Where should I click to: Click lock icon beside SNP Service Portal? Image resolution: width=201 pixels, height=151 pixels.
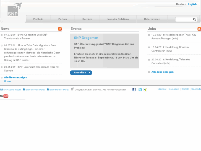pos(24,89)
